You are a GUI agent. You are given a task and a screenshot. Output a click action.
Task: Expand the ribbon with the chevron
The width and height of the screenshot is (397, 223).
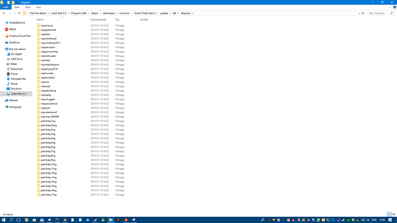(x=390, y=7)
